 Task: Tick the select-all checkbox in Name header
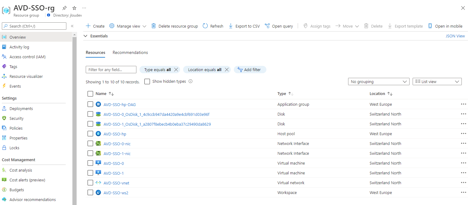point(90,94)
